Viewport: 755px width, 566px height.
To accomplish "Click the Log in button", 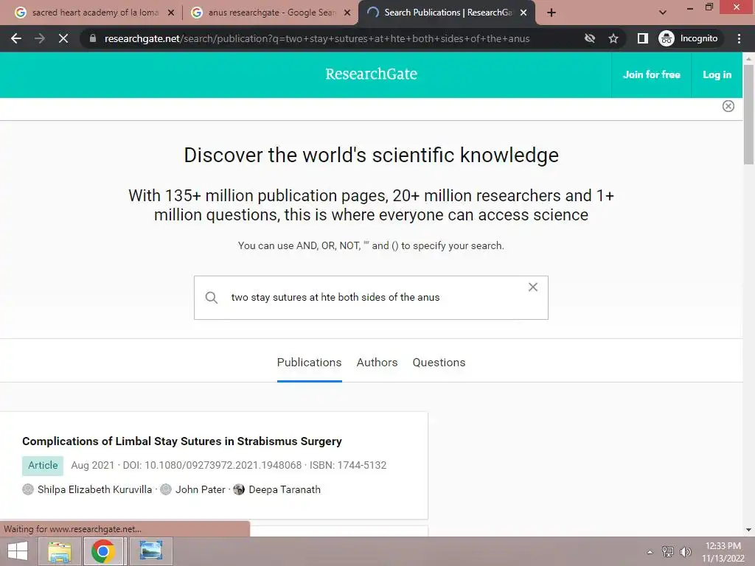I will pyautogui.click(x=717, y=74).
